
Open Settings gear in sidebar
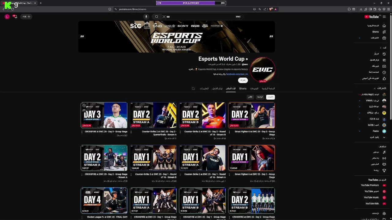384,213
